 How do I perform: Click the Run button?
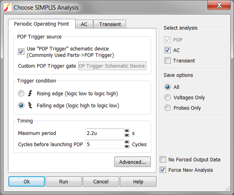tap(64, 181)
